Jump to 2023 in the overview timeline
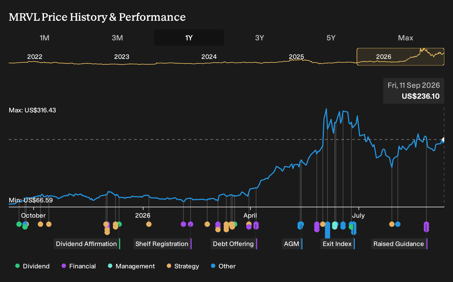 pos(122,57)
